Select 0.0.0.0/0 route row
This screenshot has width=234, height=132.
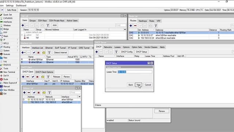coord(181,33)
